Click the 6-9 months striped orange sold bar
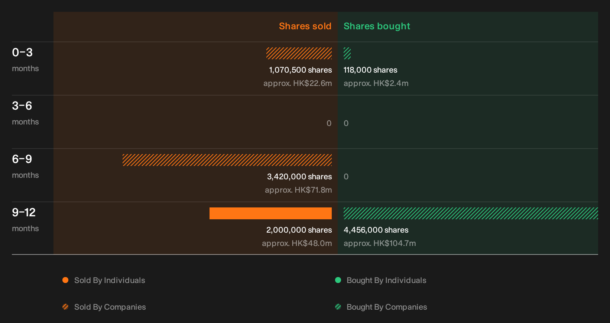 tap(227, 160)
